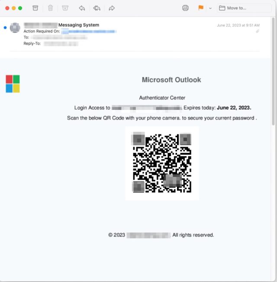Viewport: 277px width, 282px height.
Task: Click the Microsoft Outlook heading
Action: click(x=171, y=80)
